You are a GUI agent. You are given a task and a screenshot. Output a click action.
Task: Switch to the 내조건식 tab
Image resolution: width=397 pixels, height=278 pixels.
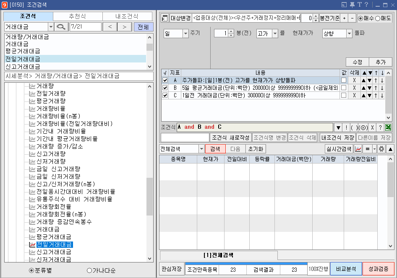pos(127,16)
